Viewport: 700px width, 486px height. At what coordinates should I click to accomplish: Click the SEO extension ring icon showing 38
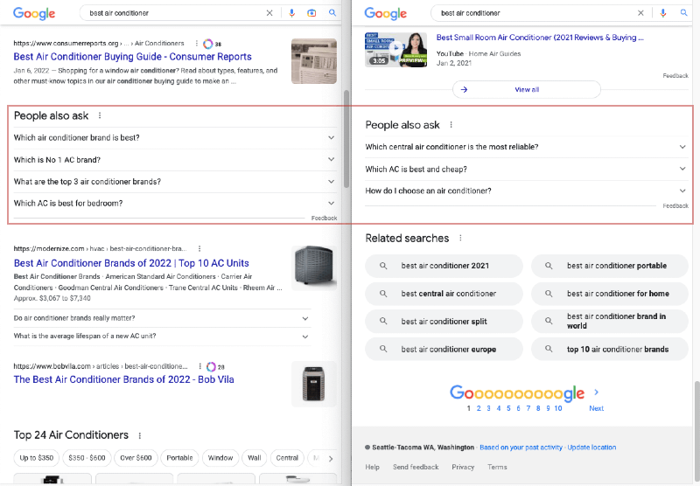[x=207, y=44]
